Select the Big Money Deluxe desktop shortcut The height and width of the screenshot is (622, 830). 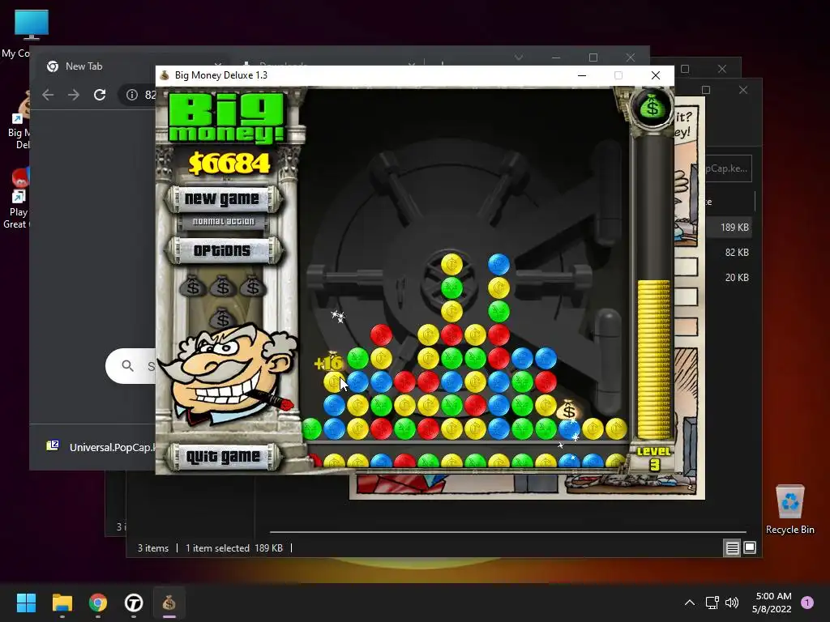(x=19, y=121)
